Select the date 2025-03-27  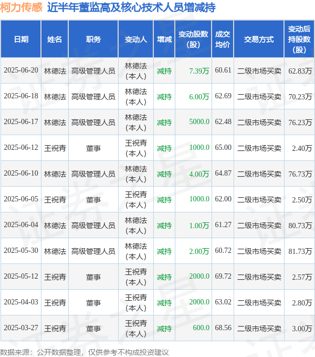21,328
